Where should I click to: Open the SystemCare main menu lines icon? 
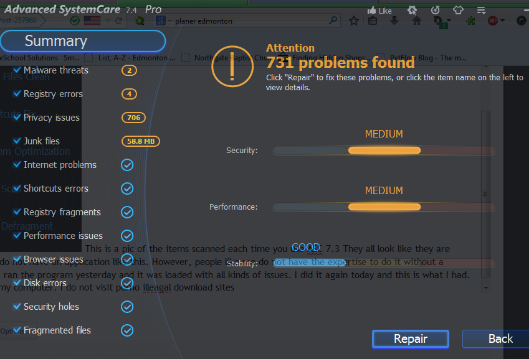pyautogui.click(x=482, y=10)
